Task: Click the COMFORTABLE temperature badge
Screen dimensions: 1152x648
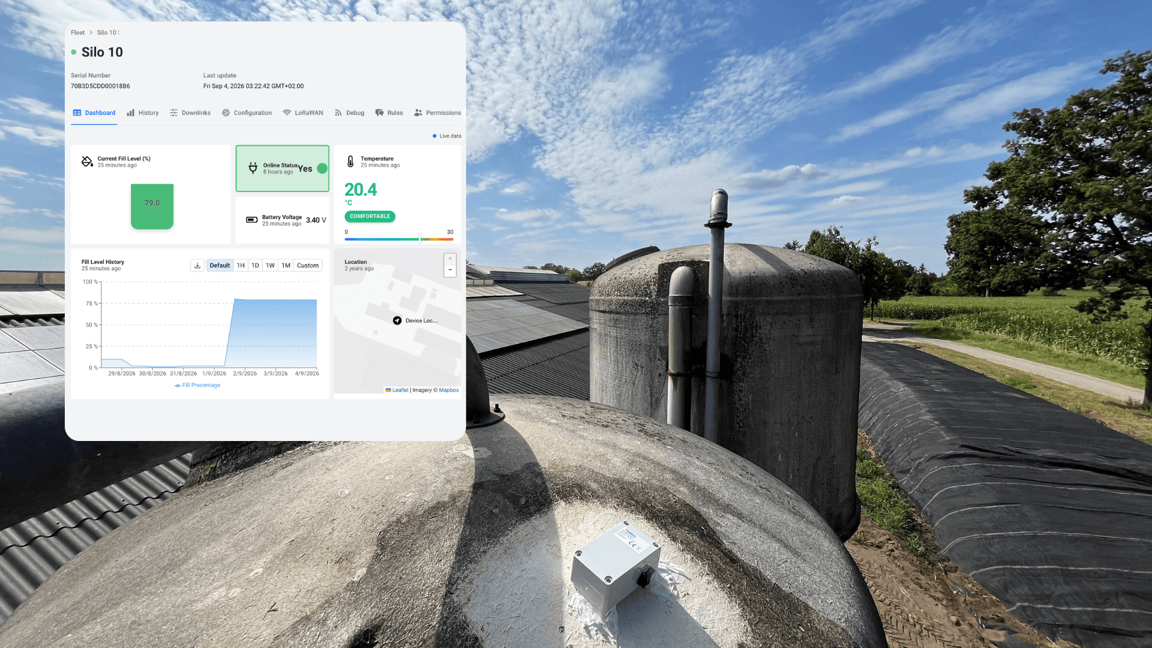Action: 370,216
